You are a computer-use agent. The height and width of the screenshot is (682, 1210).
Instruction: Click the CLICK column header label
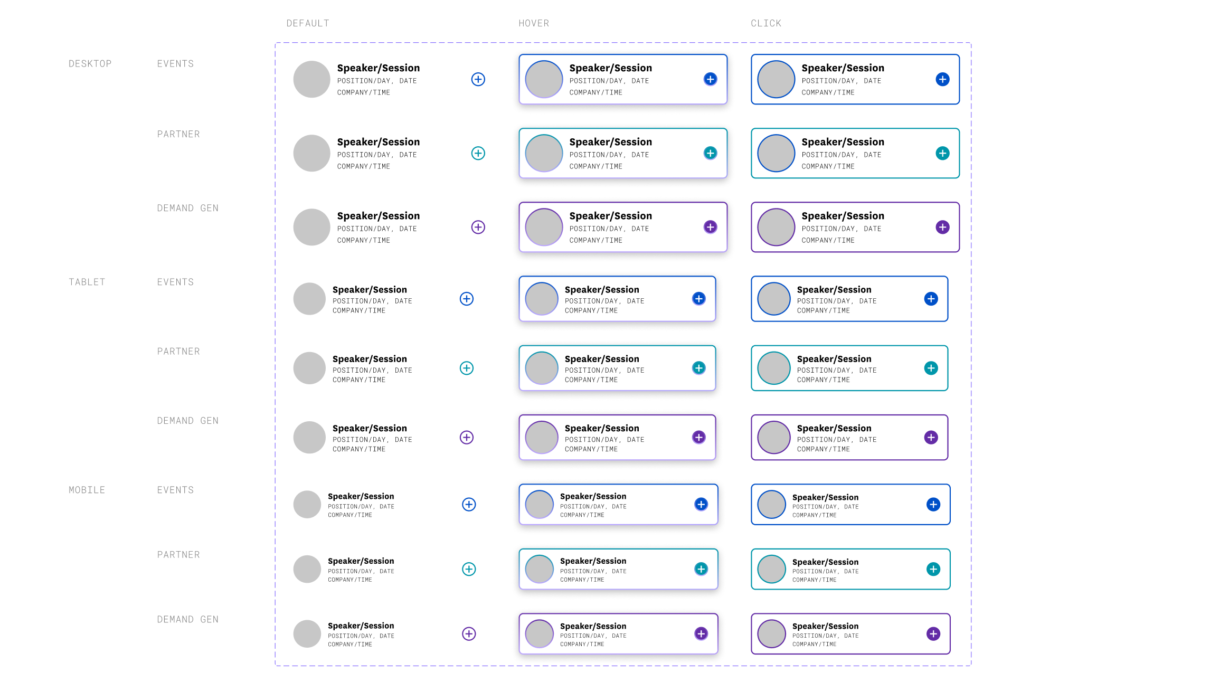(765, 23)
